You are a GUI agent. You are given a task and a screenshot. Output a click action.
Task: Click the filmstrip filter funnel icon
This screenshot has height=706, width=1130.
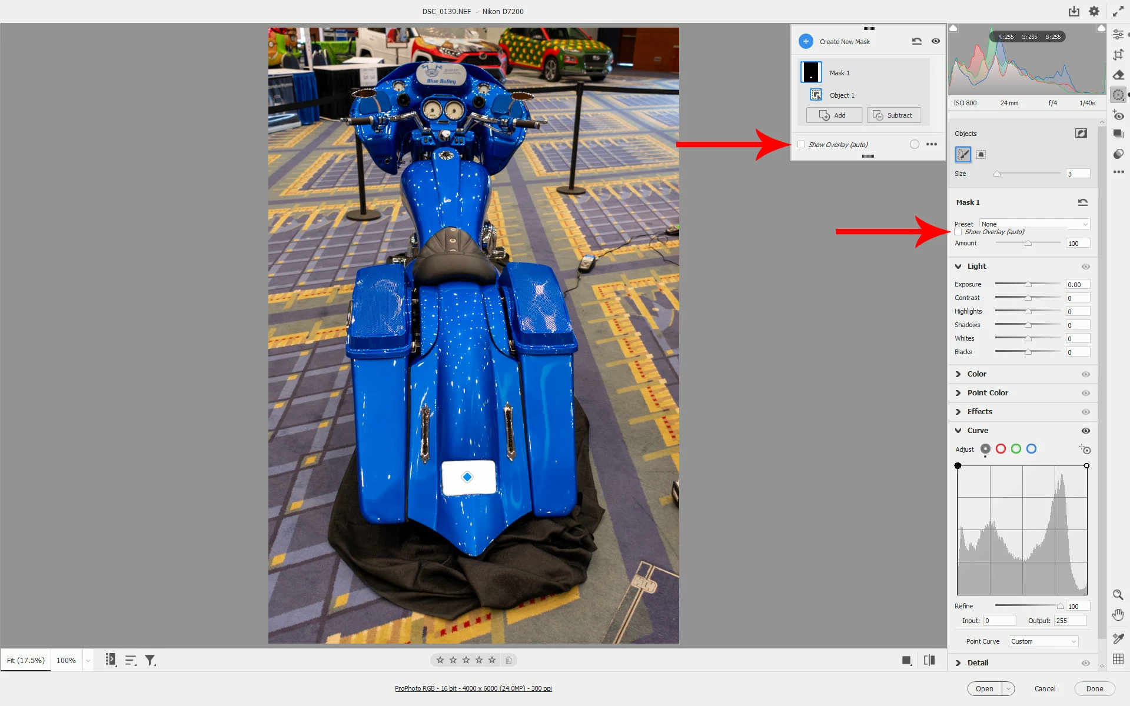[x=151, y=660]
